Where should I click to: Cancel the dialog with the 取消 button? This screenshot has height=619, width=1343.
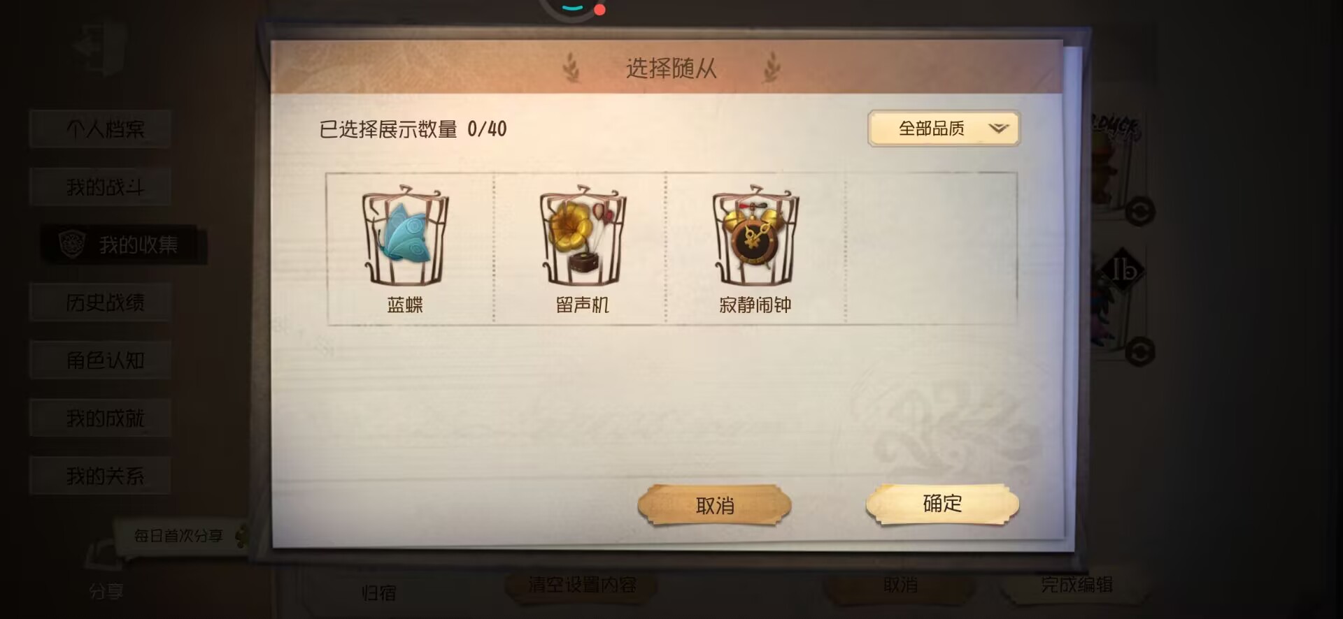(714, 506)
